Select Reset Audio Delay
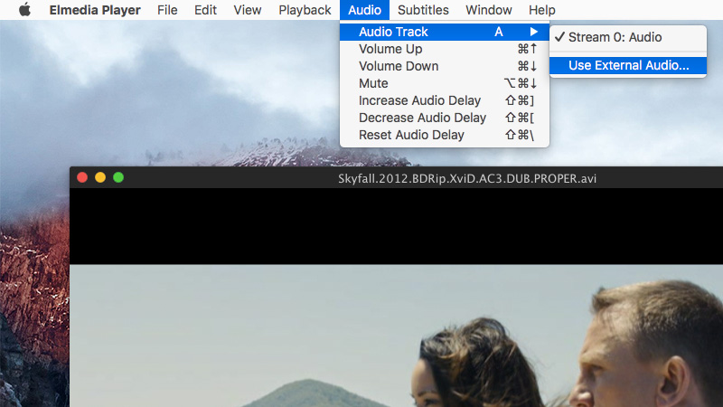723x407 pixels. pyautogui.click(x=445, y=135)
